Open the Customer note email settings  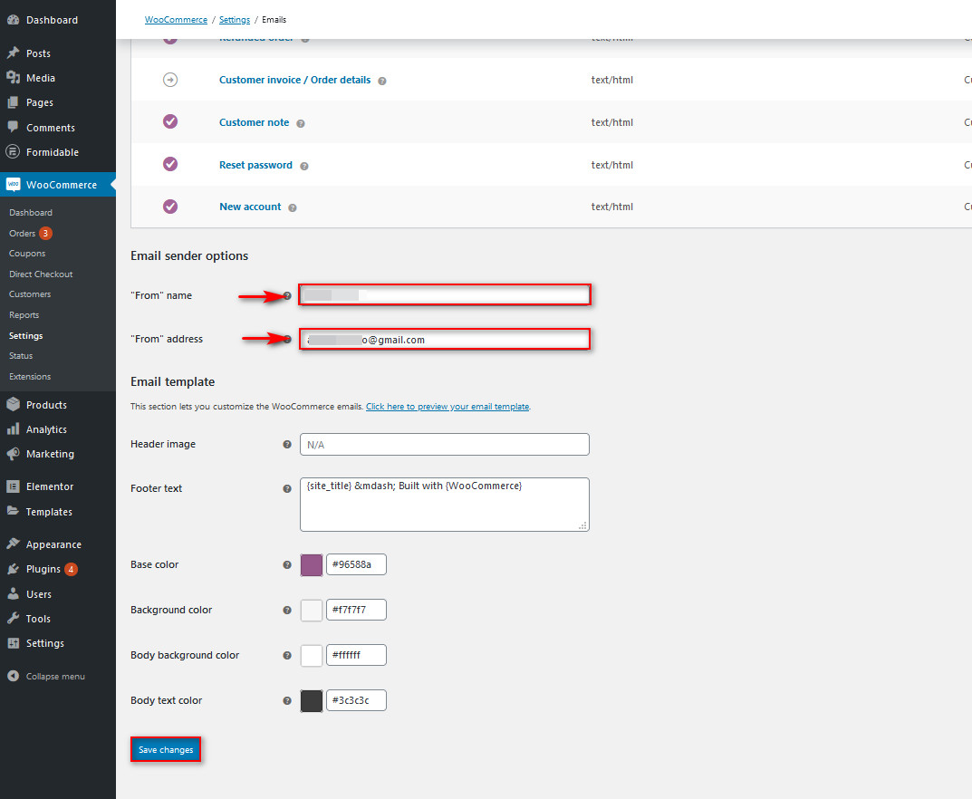(x=255, y=122)
